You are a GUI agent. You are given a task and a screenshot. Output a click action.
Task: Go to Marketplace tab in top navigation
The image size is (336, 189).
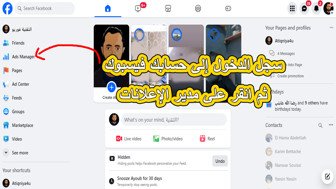(x=168, y=8)
